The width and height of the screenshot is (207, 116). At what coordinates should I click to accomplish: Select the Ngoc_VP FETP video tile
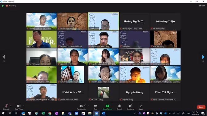click(x=72, y=57)
